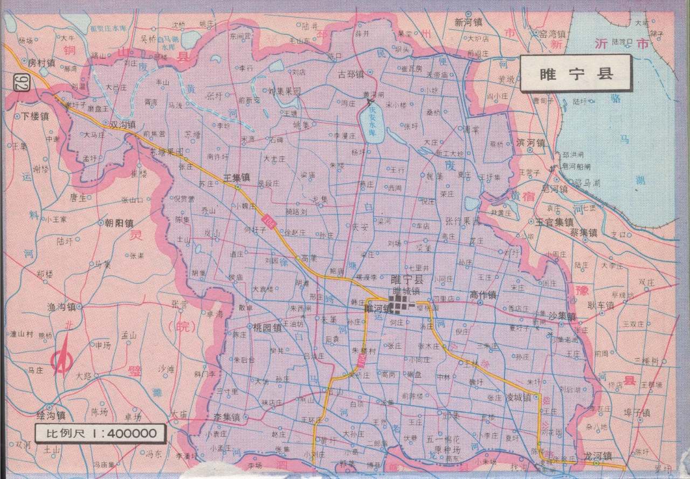Select the 王官集镇 label
Screen dimensions: 690x479
click(x=554, y=222)
